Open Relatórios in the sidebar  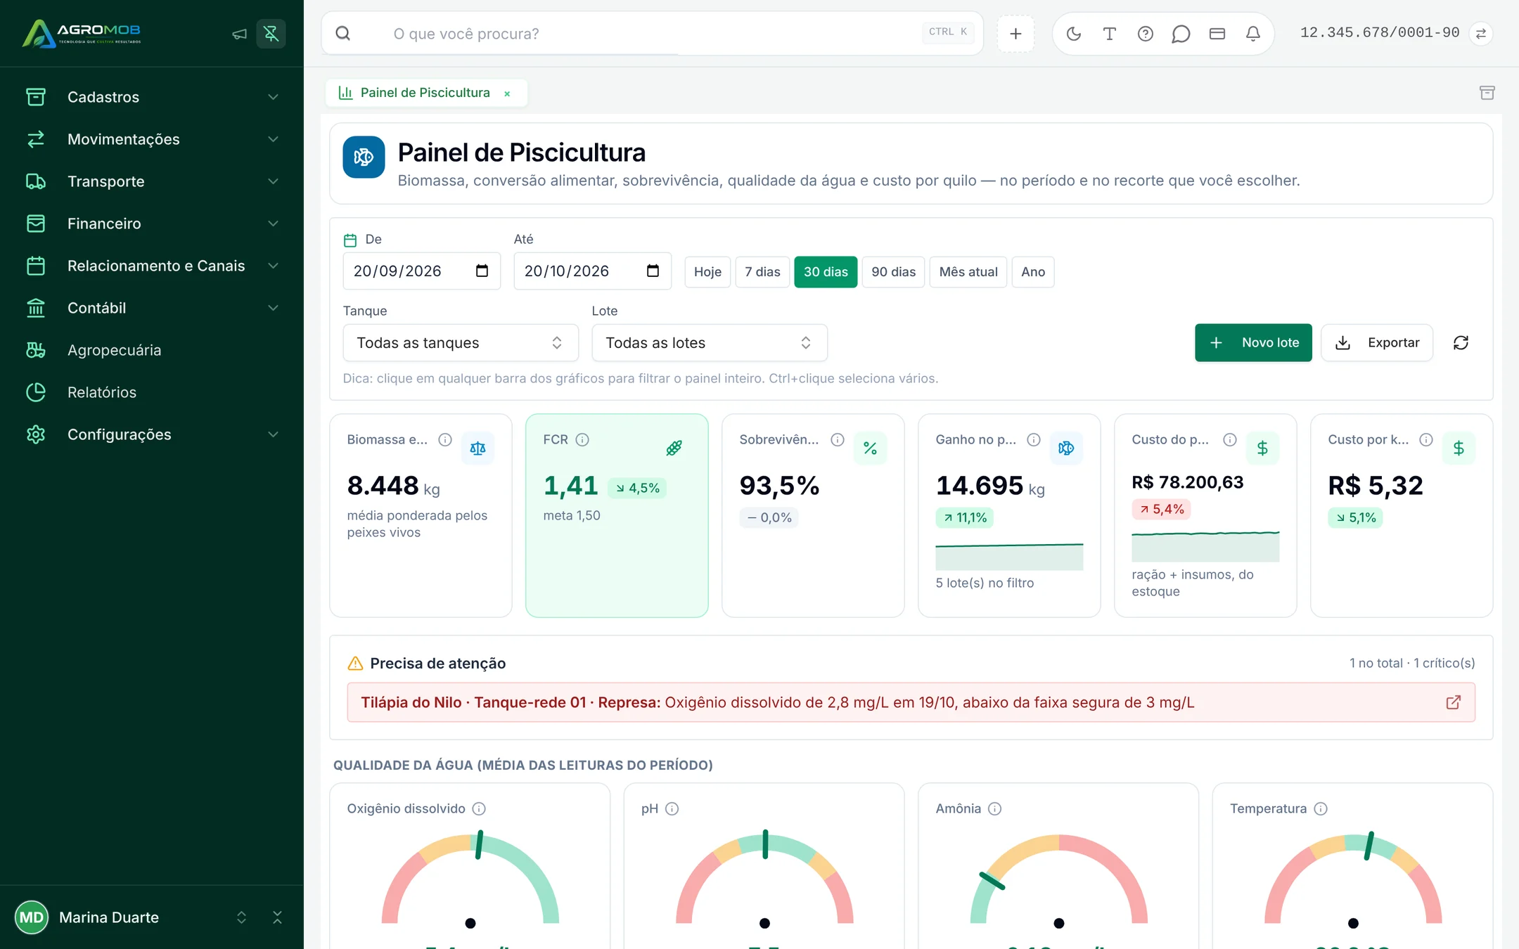[x=152, y=392]
